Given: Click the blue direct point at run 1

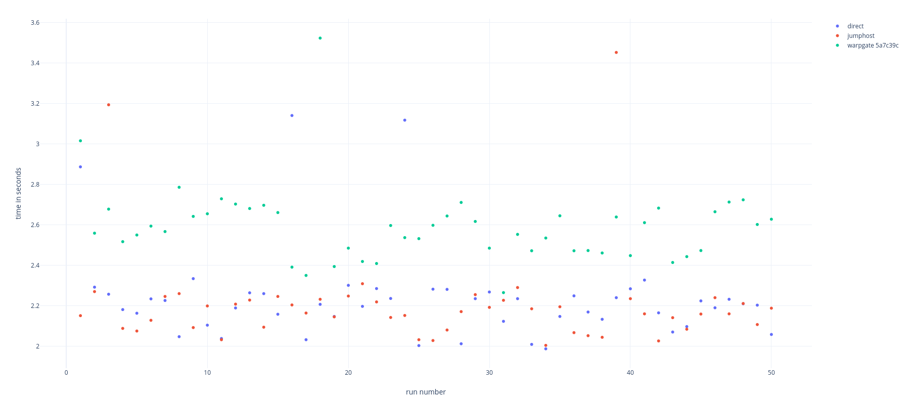Looking at the screenshot, I should [80, 167].
